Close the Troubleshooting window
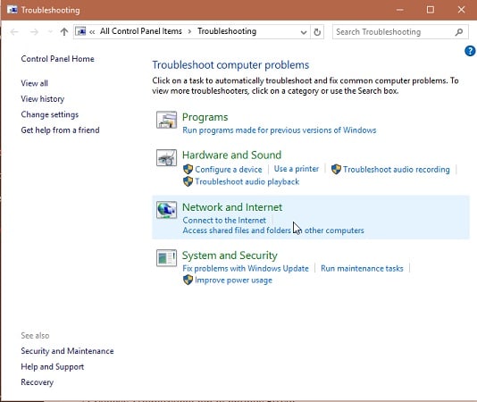This screenshot has height=402, width=477. pos(461,10)
